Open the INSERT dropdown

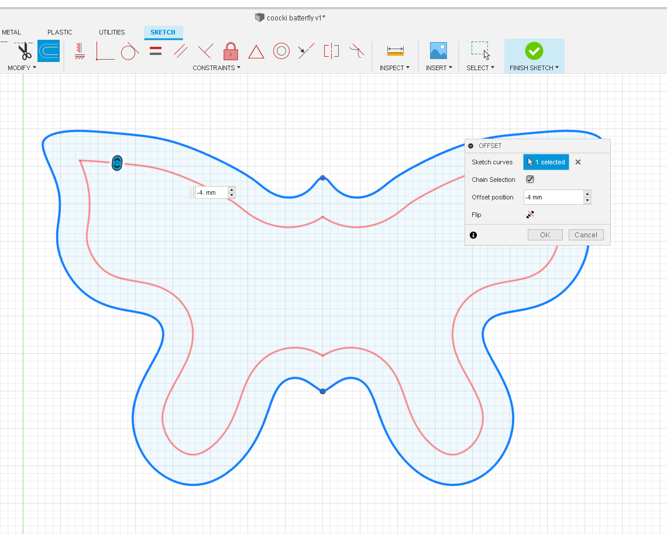click(439, 68)
